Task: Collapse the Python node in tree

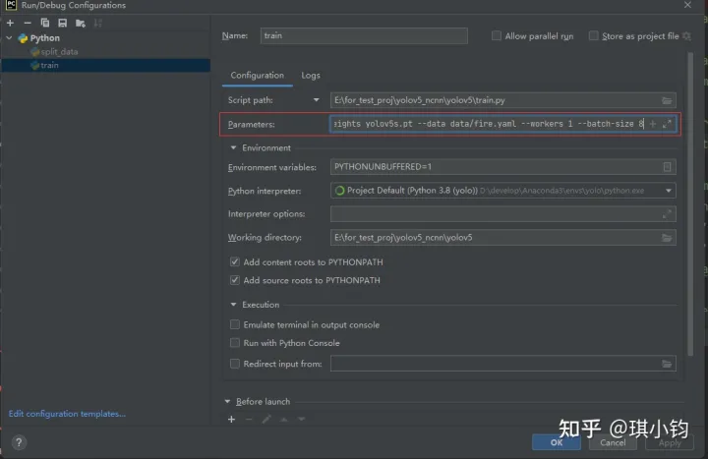Action: tap(9, 38)
